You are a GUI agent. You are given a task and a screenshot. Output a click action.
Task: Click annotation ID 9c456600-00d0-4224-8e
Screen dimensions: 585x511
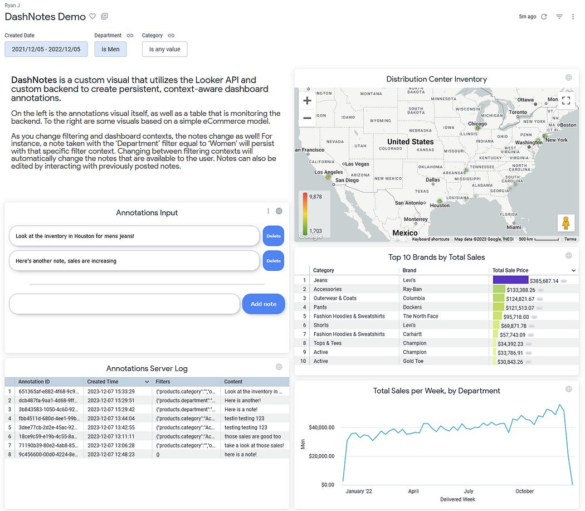click(48, 454)
